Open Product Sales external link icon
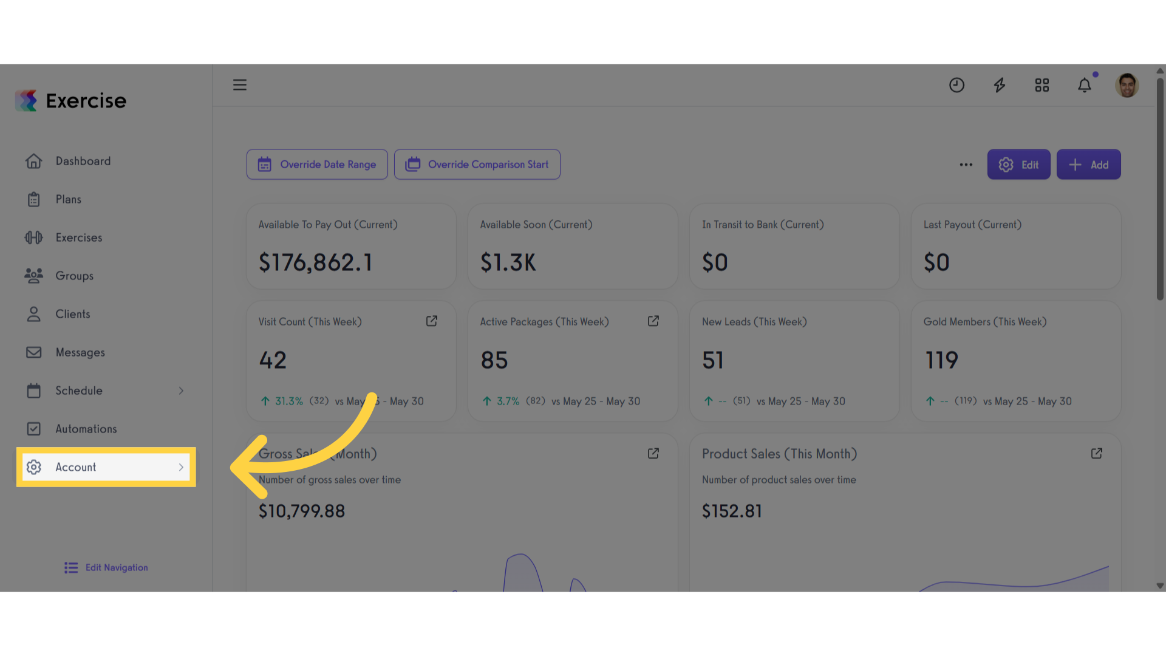This screenshot has height=656, width=1166. tap(1097, 454)
